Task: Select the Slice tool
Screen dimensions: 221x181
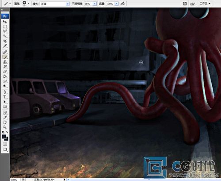Action: click(x=5, y=46)
